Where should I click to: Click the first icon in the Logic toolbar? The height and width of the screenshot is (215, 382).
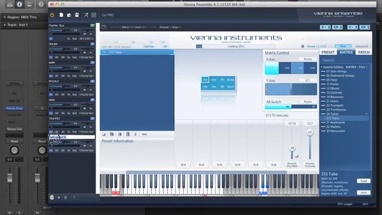coord(10,4)
